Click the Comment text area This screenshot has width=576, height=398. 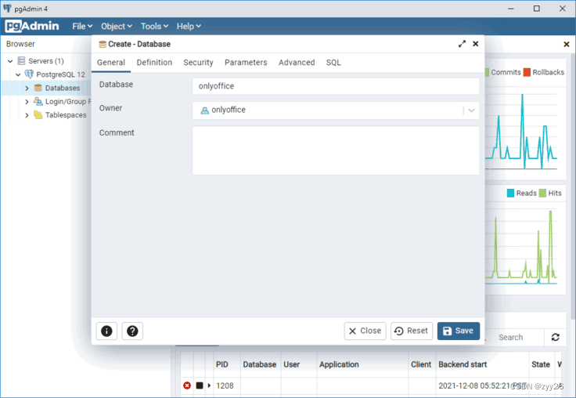click(x=336, y=150)
